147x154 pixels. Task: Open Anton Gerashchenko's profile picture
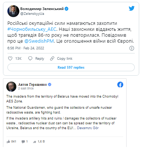(x=11, y=86)
